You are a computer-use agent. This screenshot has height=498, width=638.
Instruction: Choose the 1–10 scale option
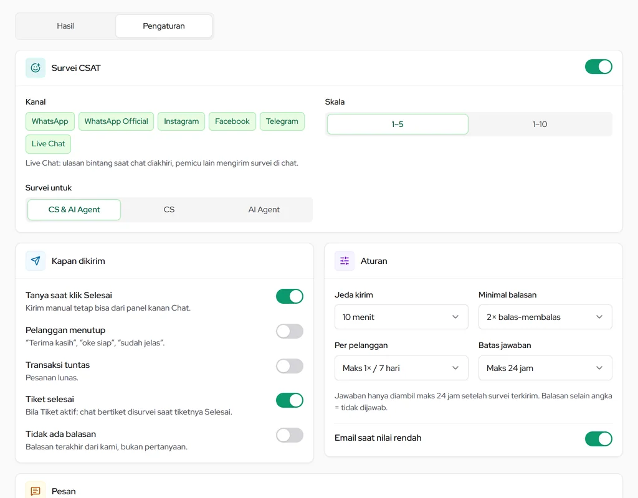[540, 124]
